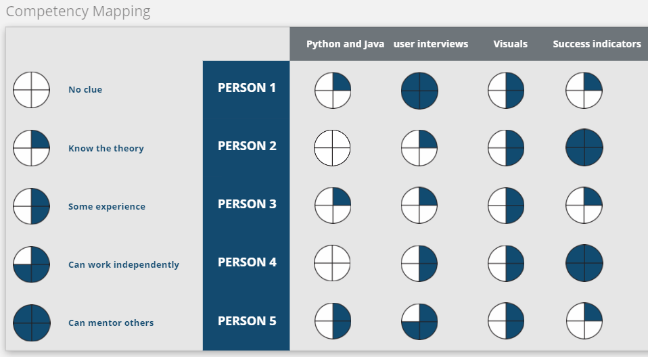The width and height of the screenshot is (648, 357).
Task: Select the PERSON 5 row label
Action: (247, 321)
